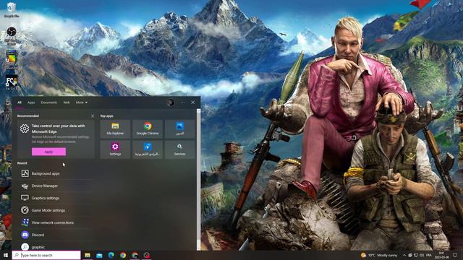
Task: Open File Explorer from the taskbar
Action: tap(88, 255)
